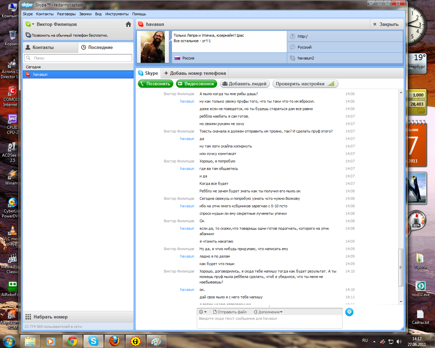Viewport: 435px width, 348px height.
Task: Click the chat scrollbar up arrow
Action: [401, 92]
